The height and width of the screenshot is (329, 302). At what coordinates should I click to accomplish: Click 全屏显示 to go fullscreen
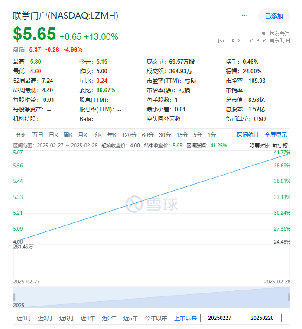click(276, 135)
